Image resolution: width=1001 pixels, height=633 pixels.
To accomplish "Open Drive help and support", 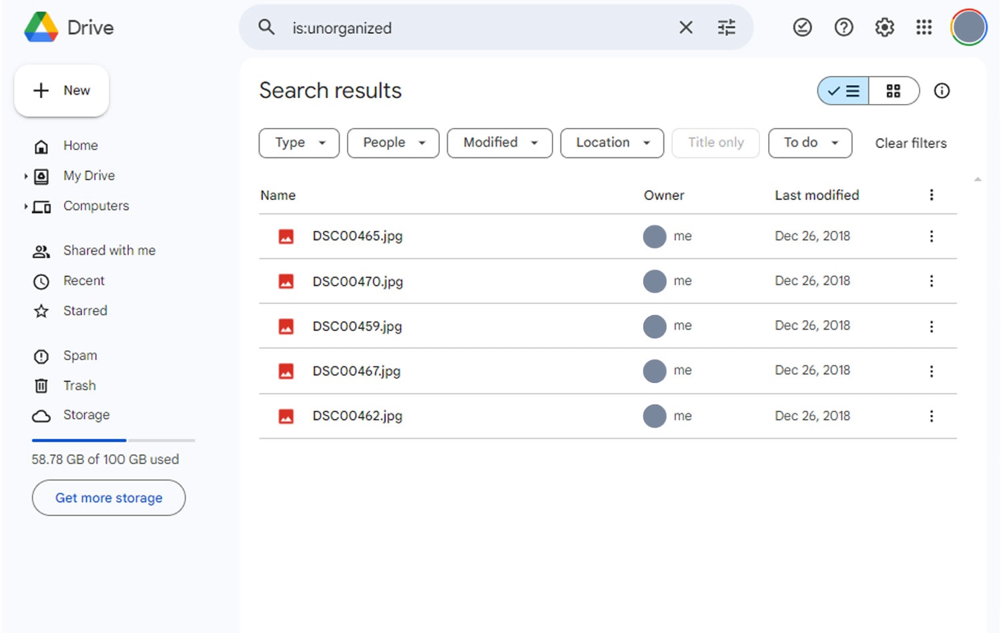I will 843,27.
